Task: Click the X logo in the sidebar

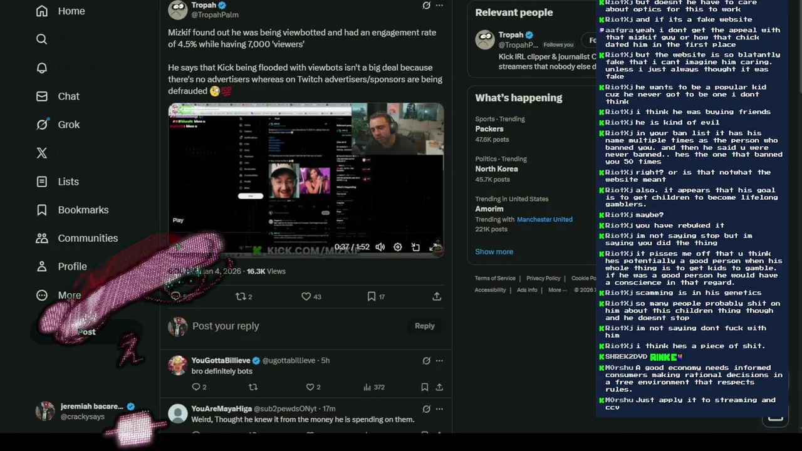Action: tap(42, 153)
